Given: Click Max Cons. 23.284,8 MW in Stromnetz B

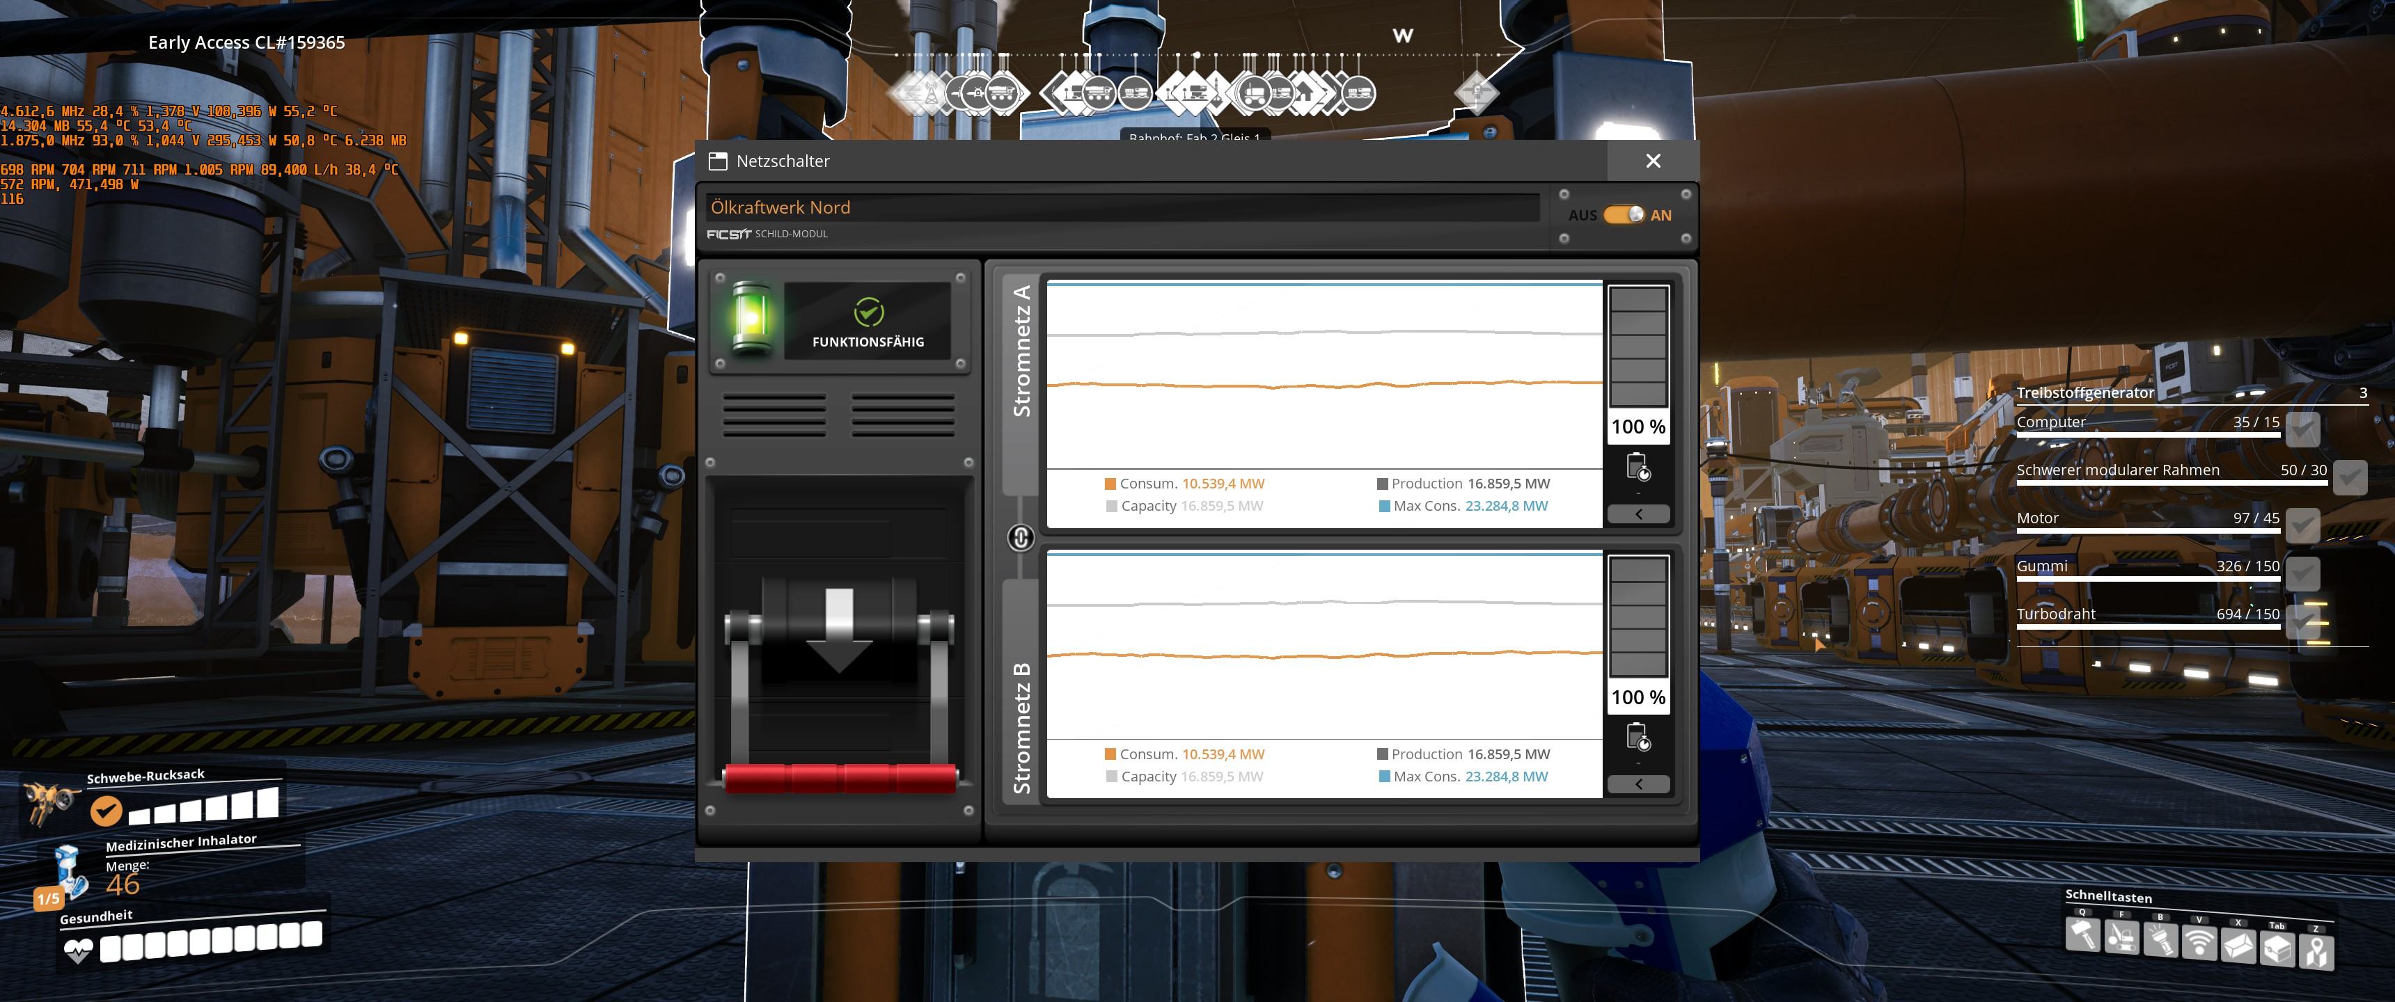Looking at the screenshot, I should 1463,776.
